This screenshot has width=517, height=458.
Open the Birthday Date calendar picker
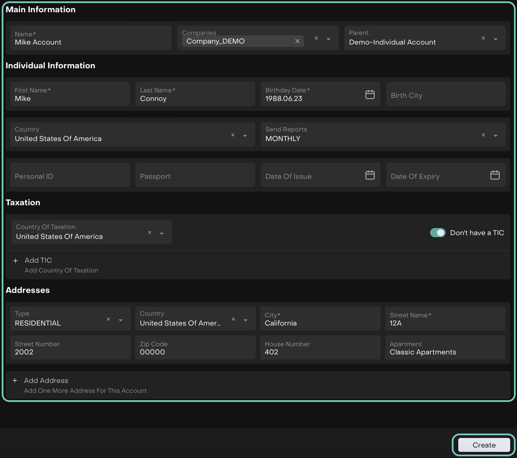[x=370, y=94]
